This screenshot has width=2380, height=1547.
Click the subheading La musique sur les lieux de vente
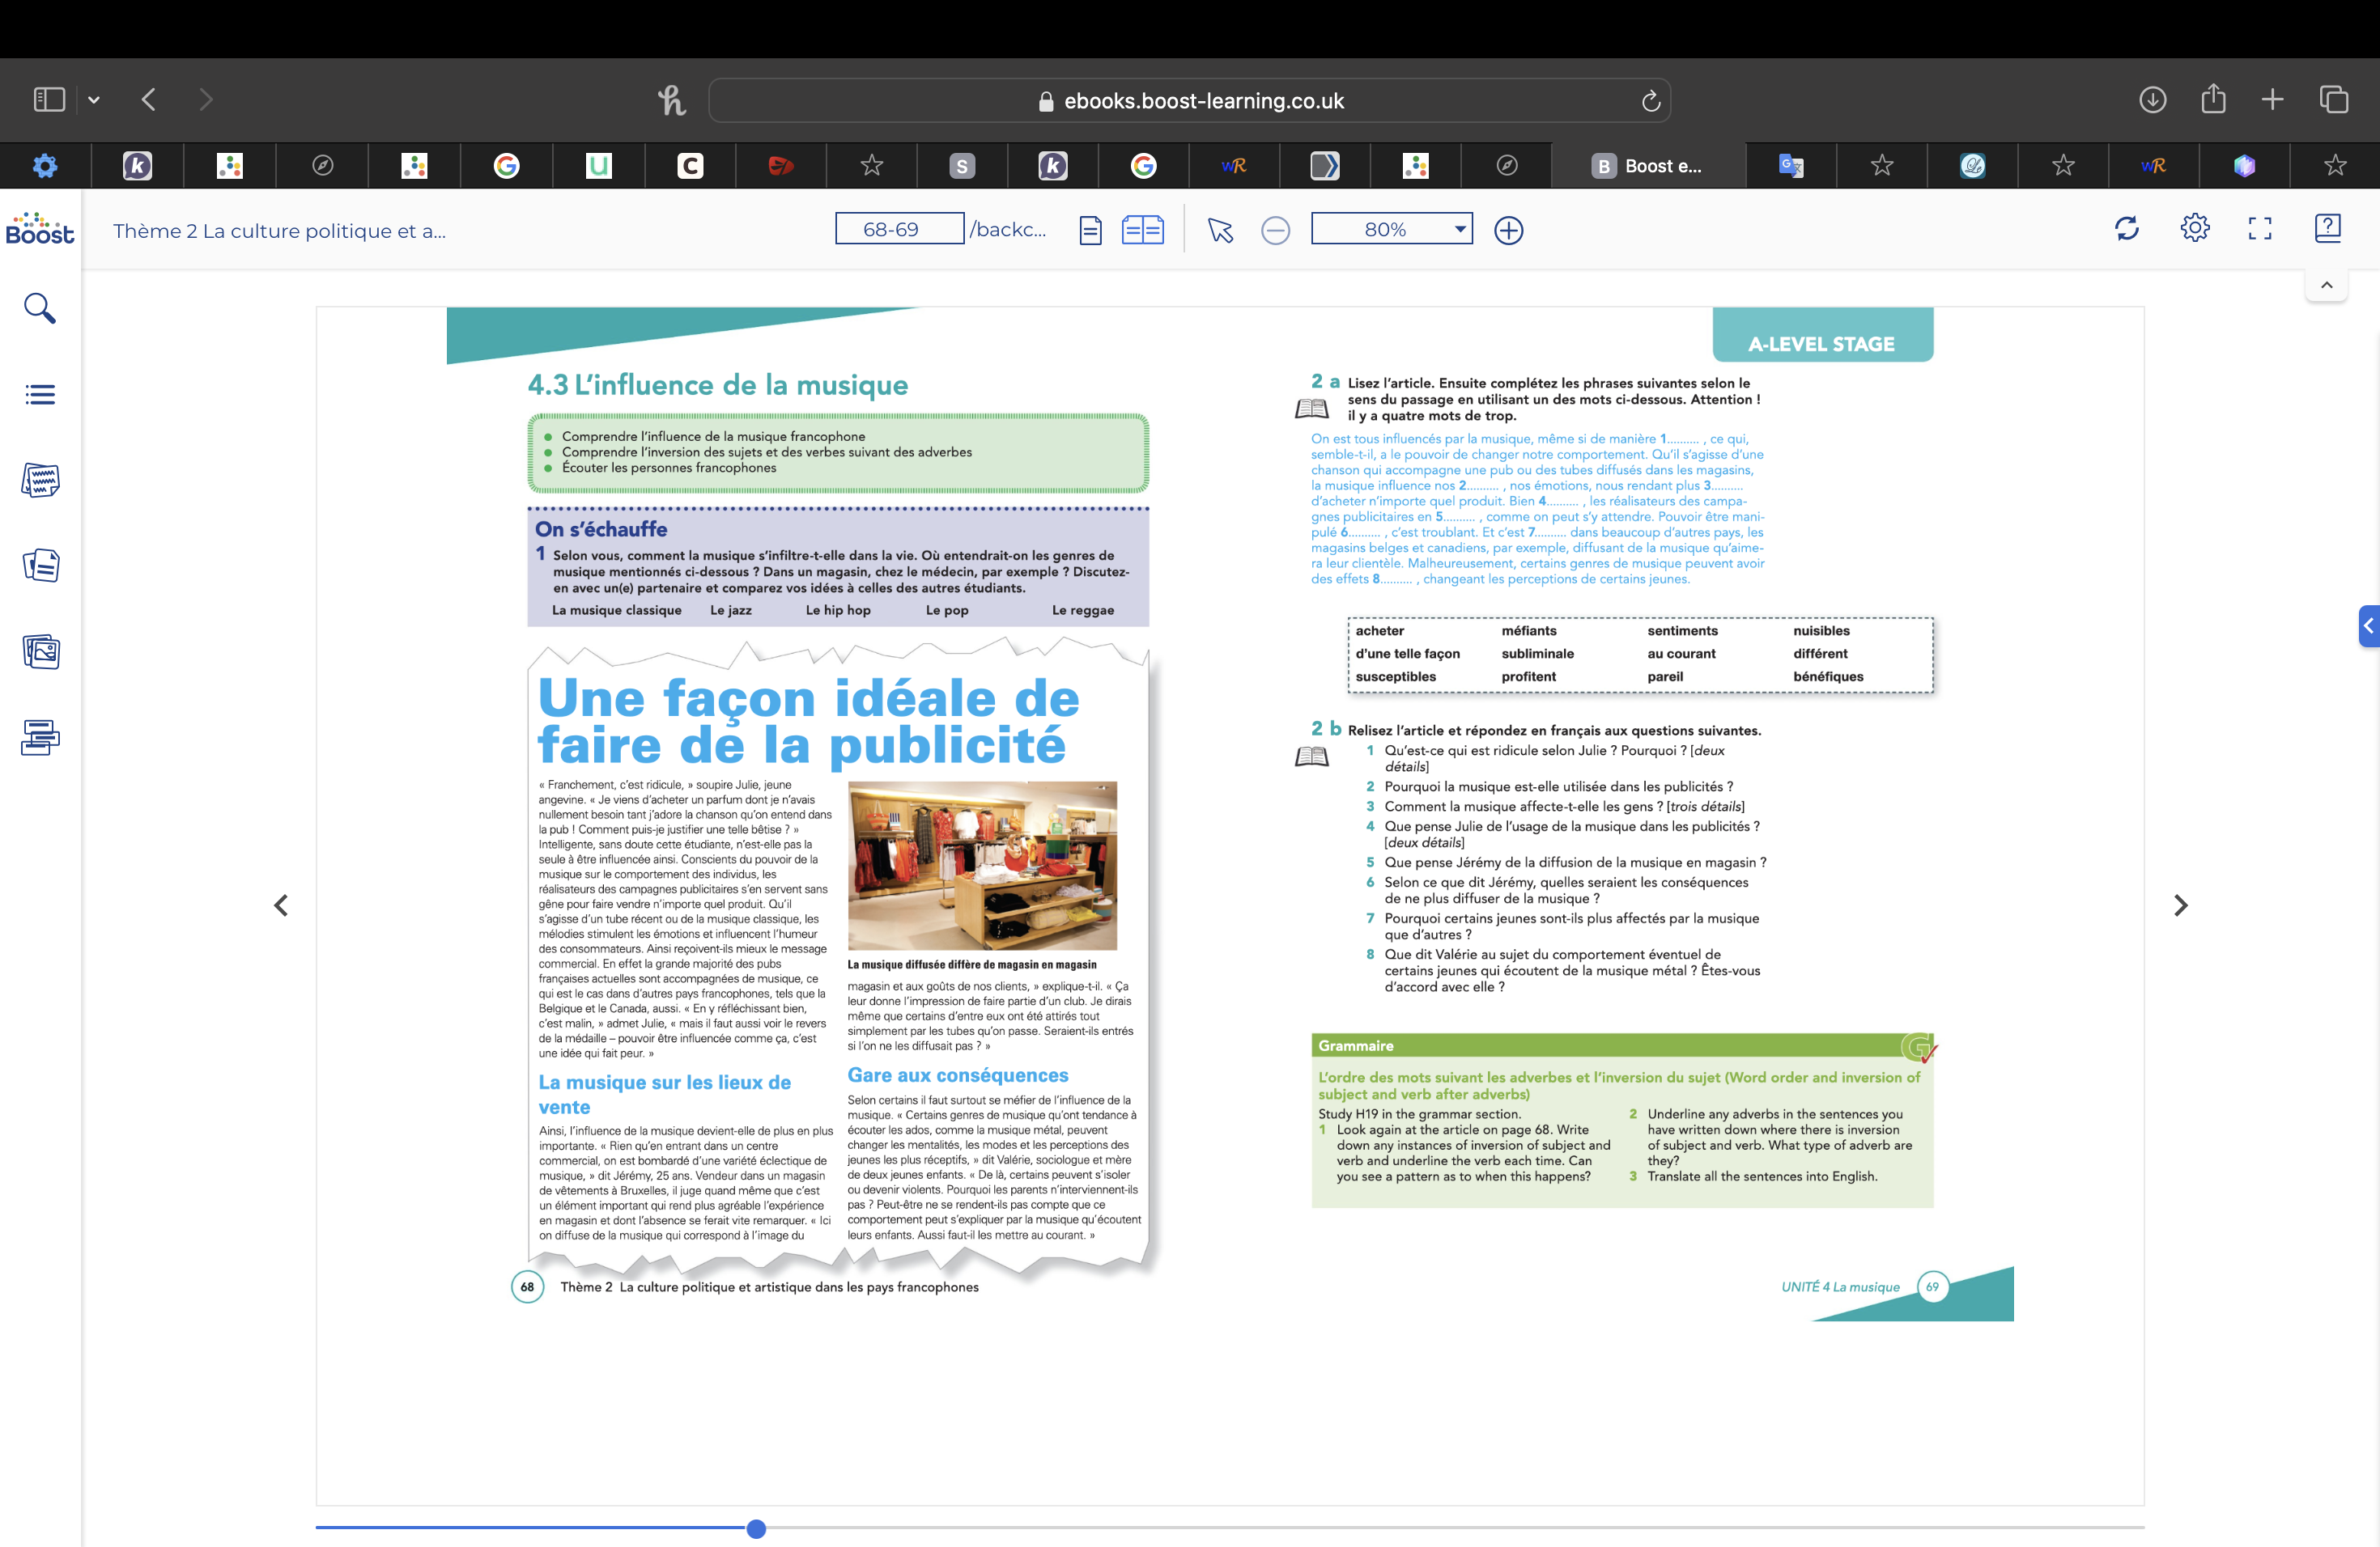pos(665,1094)
